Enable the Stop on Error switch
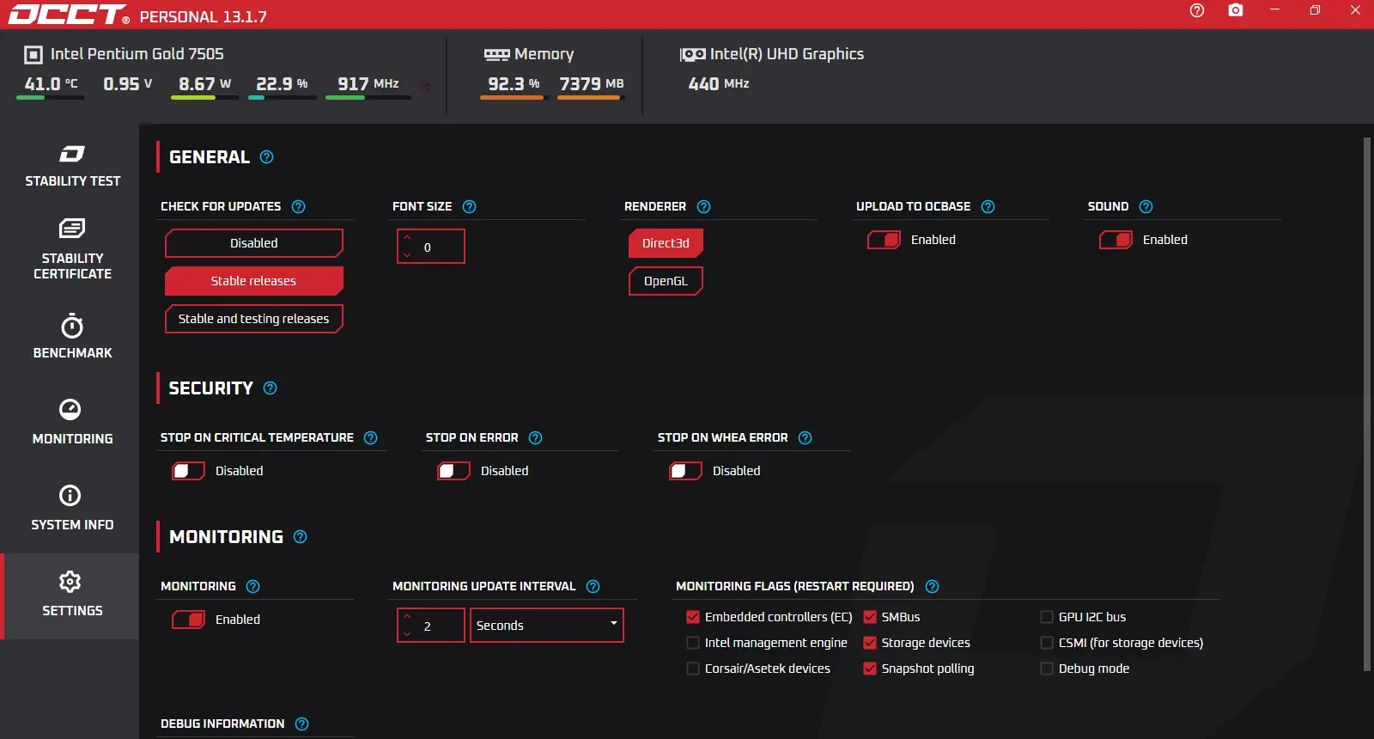Screen dimensions: 1374x739 tap(453, 472)
